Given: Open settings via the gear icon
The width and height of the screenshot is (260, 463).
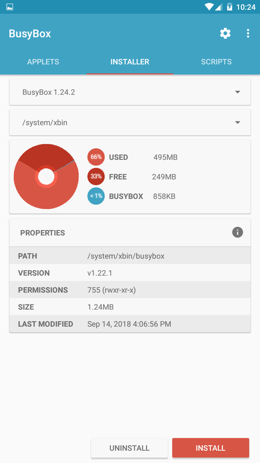Looking at the screenshot, I should coord(225,34).
